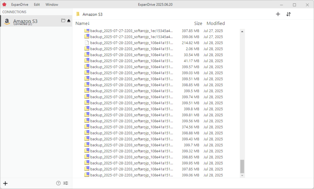The height and width of the screenshot is (189, 314).
Task: Open the Window menu
Action: pyautogui.click(x=52, y=5)
